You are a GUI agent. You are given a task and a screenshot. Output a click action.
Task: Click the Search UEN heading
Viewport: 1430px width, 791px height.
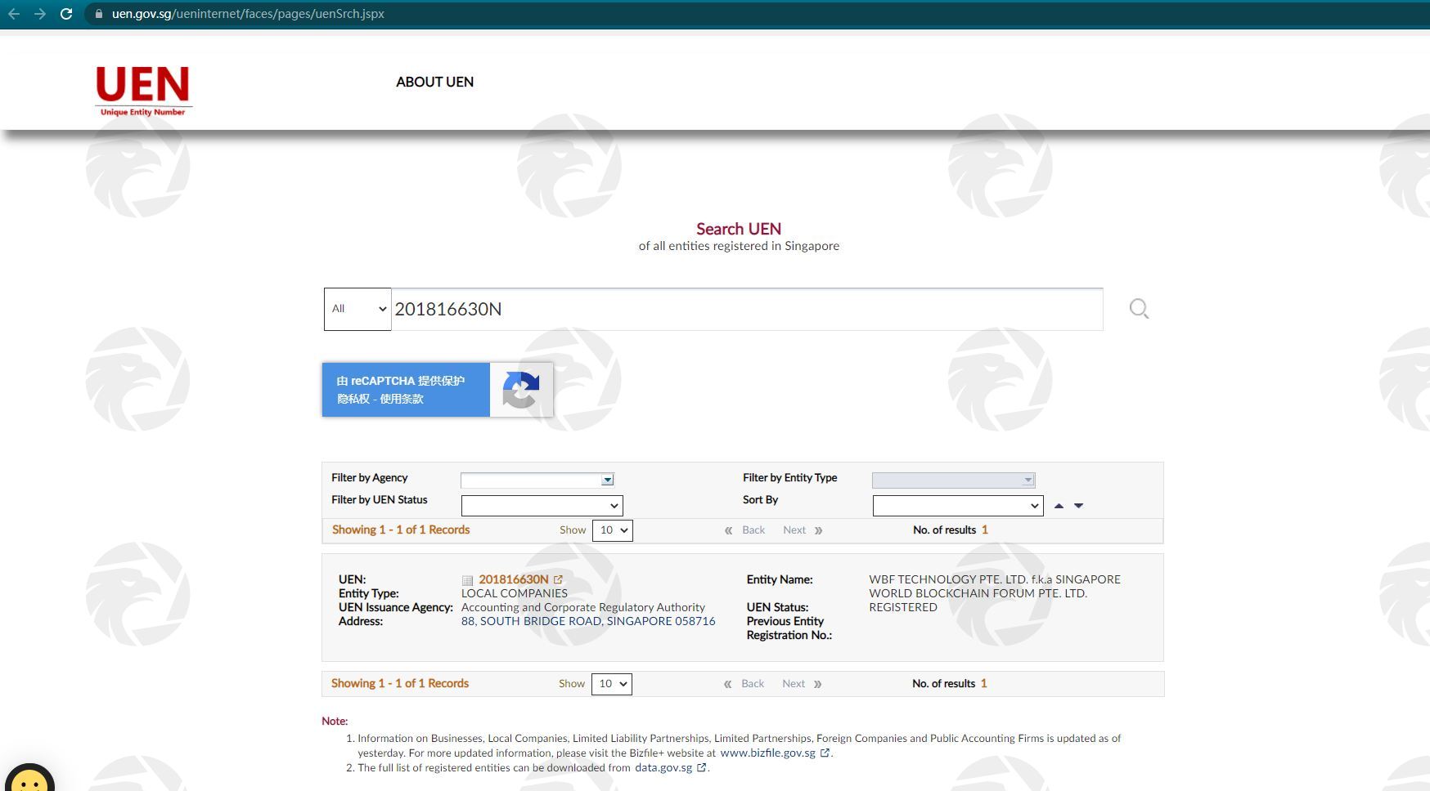pyautogui.click(x=739, y=229)
